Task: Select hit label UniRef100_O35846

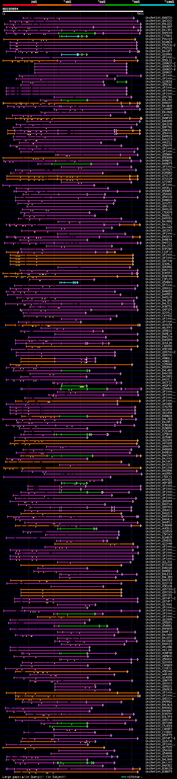Action: point(159,365)
